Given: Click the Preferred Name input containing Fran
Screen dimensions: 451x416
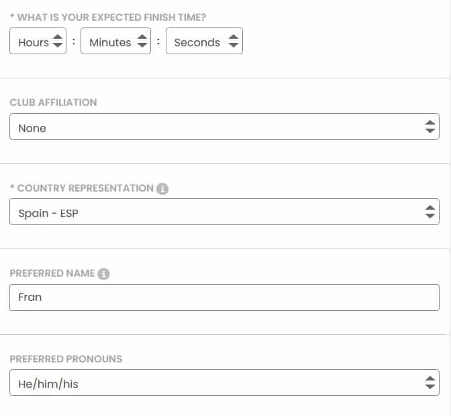Looking at the screenshot, I should 224,297.
